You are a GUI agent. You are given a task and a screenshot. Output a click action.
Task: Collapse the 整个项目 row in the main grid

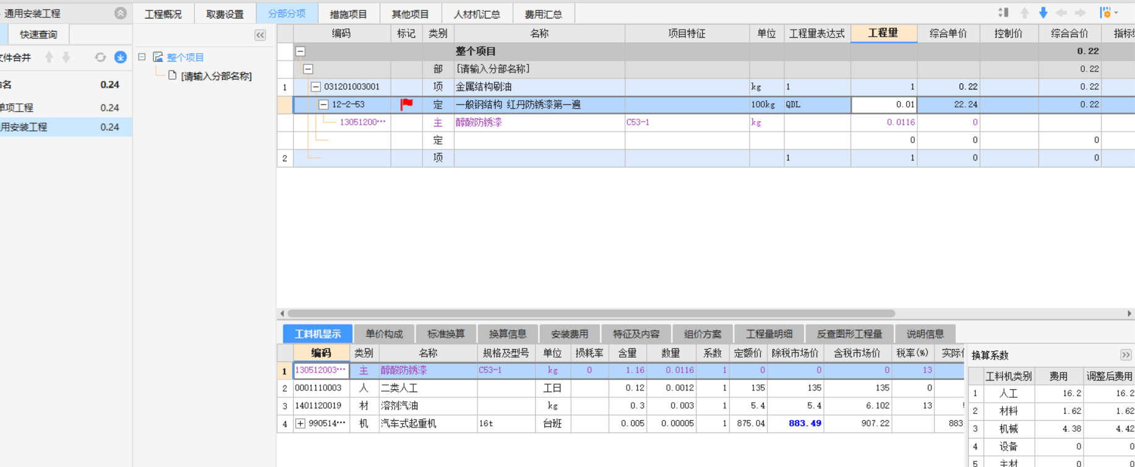click(301, 51)
